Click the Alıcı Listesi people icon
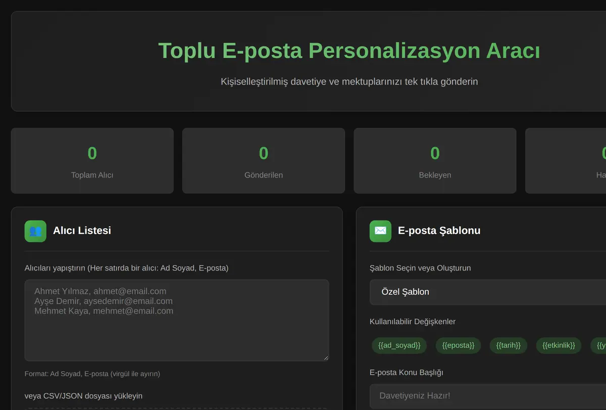 click(x=35, y=231)
